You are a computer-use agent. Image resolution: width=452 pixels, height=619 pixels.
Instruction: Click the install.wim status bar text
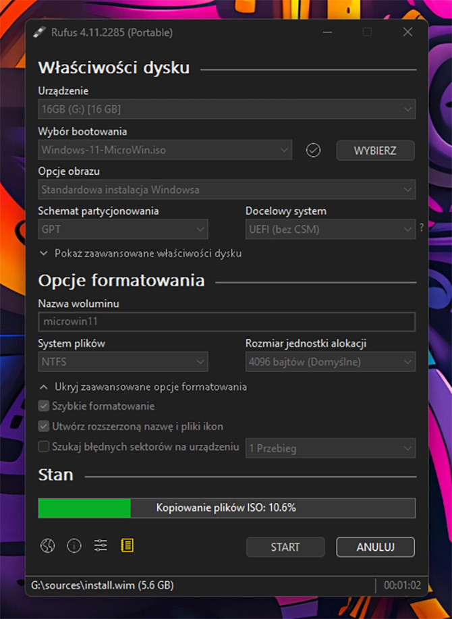point(102,585)
